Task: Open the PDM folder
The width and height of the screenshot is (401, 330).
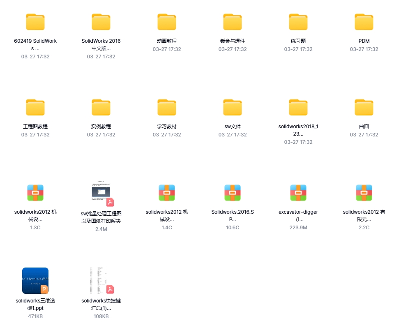Action: [x=364, y=22]
